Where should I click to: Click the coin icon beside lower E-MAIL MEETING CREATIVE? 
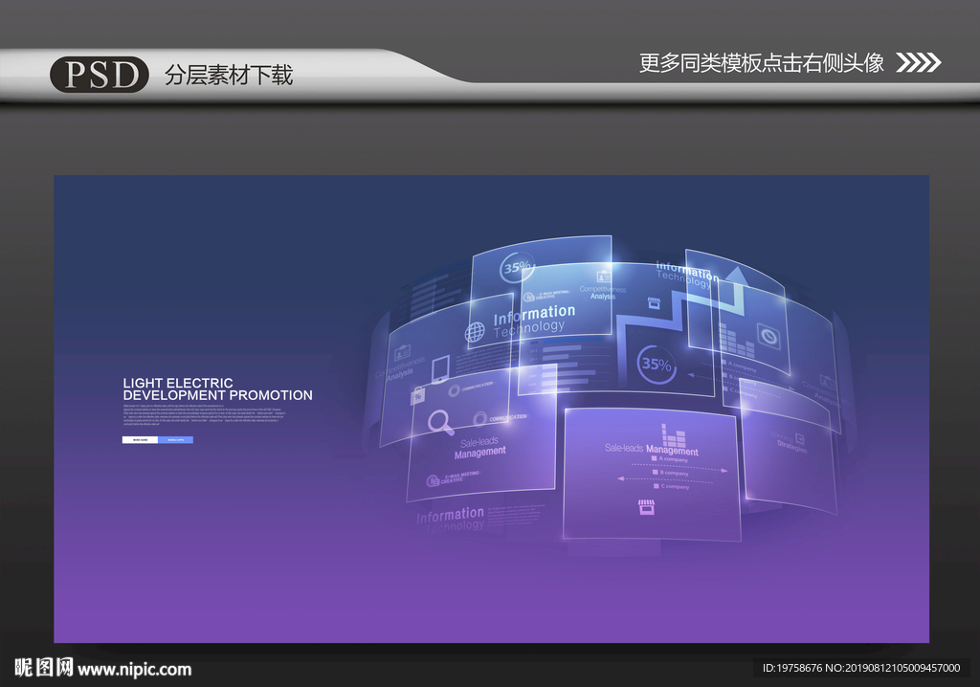pos(433,480)
